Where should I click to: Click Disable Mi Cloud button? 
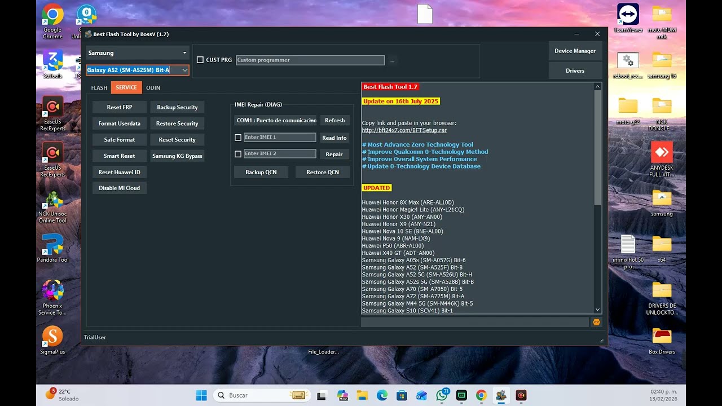pos(120,188)
